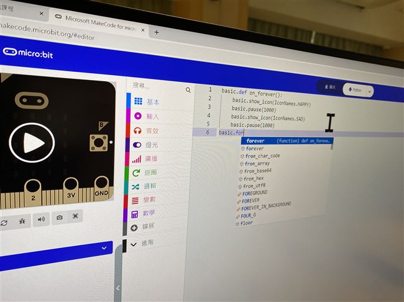Image resolution: width=404 pixels, height=302 pixels.
Task: Click the micro:bit logo
Action: pyautogui.click(x=28, y=53)
